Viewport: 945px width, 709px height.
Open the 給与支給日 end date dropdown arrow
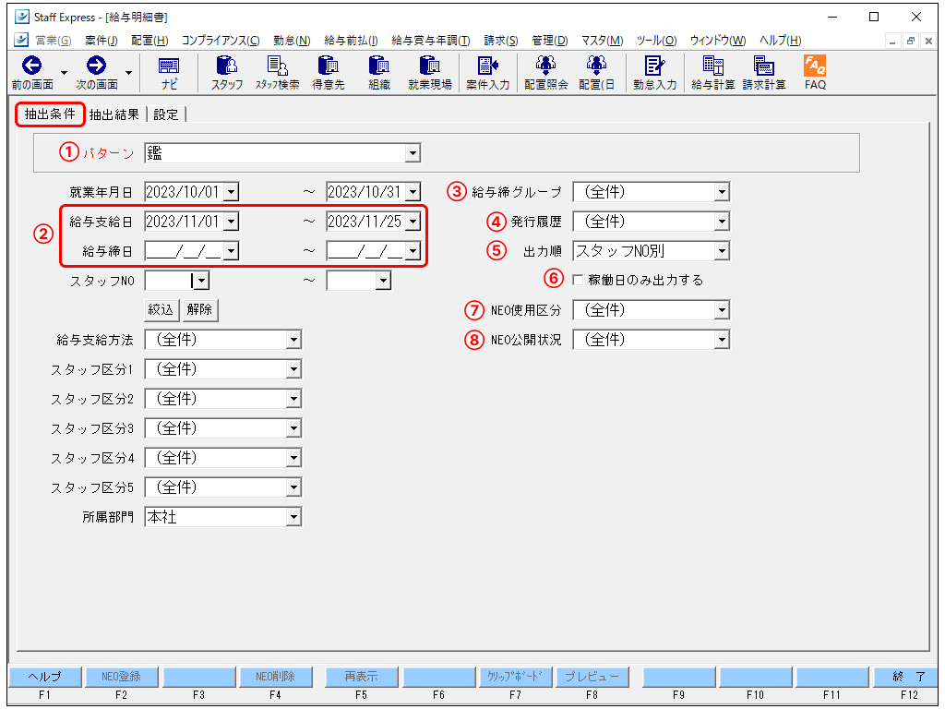(413, 222)
